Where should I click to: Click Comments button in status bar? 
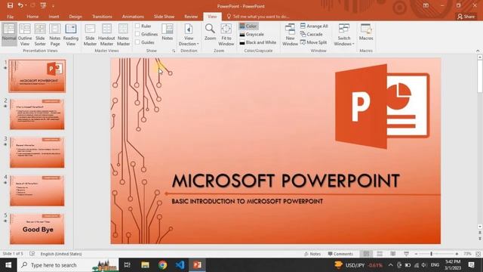point(340,254)
